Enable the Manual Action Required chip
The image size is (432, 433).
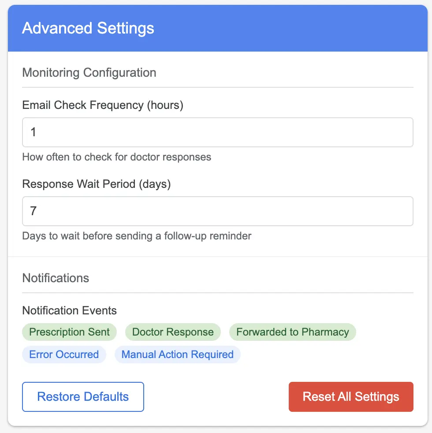tap(178, 355)
